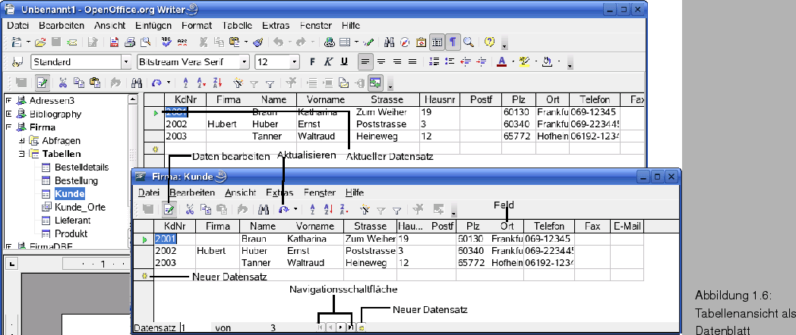796x335 pixels.
Task: Toggle Italic (K) formatting
Action: (x=328, y=62)
